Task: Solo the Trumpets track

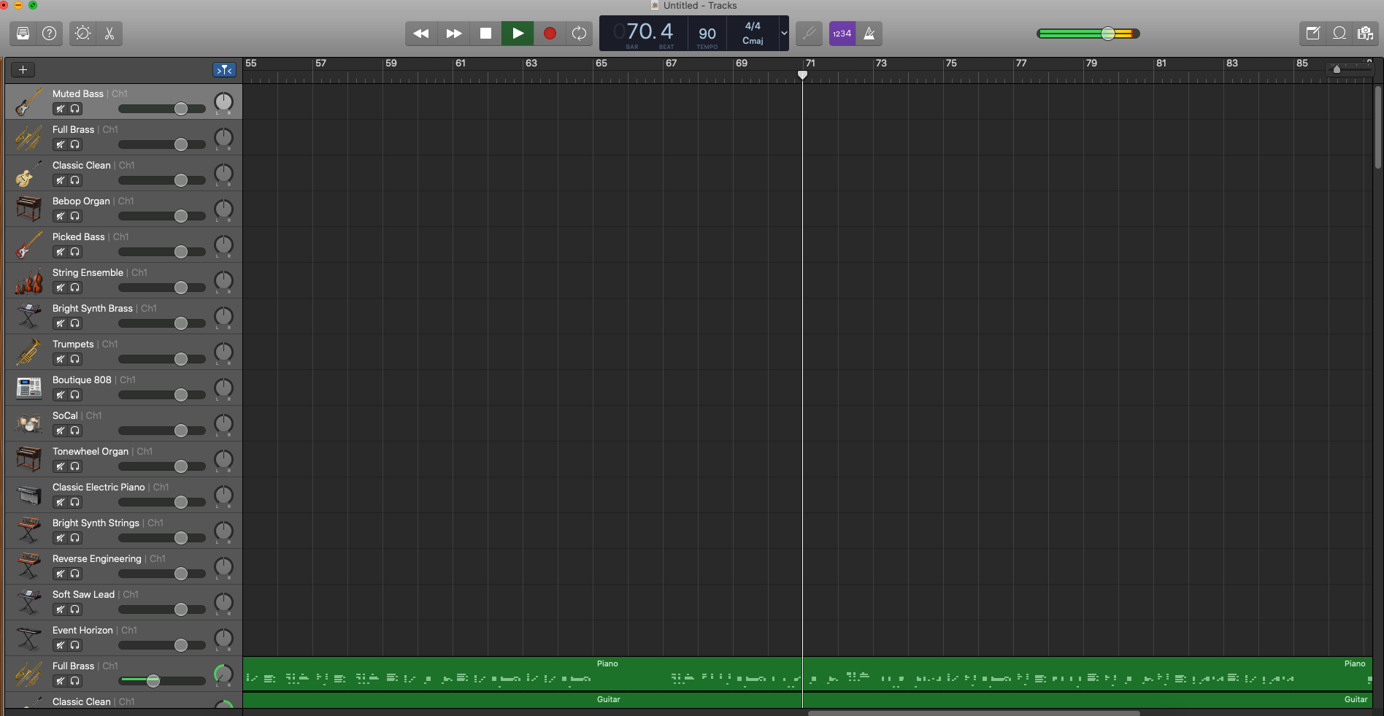Action: pos(75,359)
